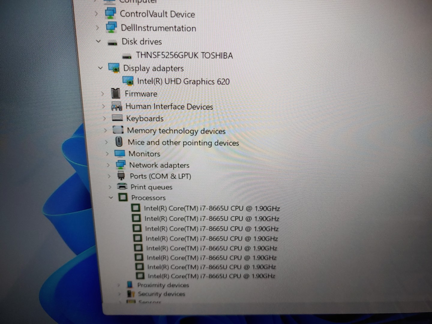Expand the Human Interface Devices node
The height and width of the screenshot is (324, 432).
coord(103,106)
